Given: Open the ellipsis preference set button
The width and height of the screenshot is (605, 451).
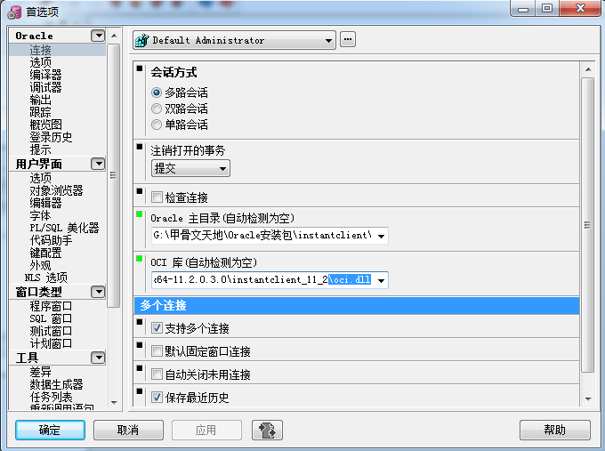Looking at the screenshot, I should (x=348, y=39).
